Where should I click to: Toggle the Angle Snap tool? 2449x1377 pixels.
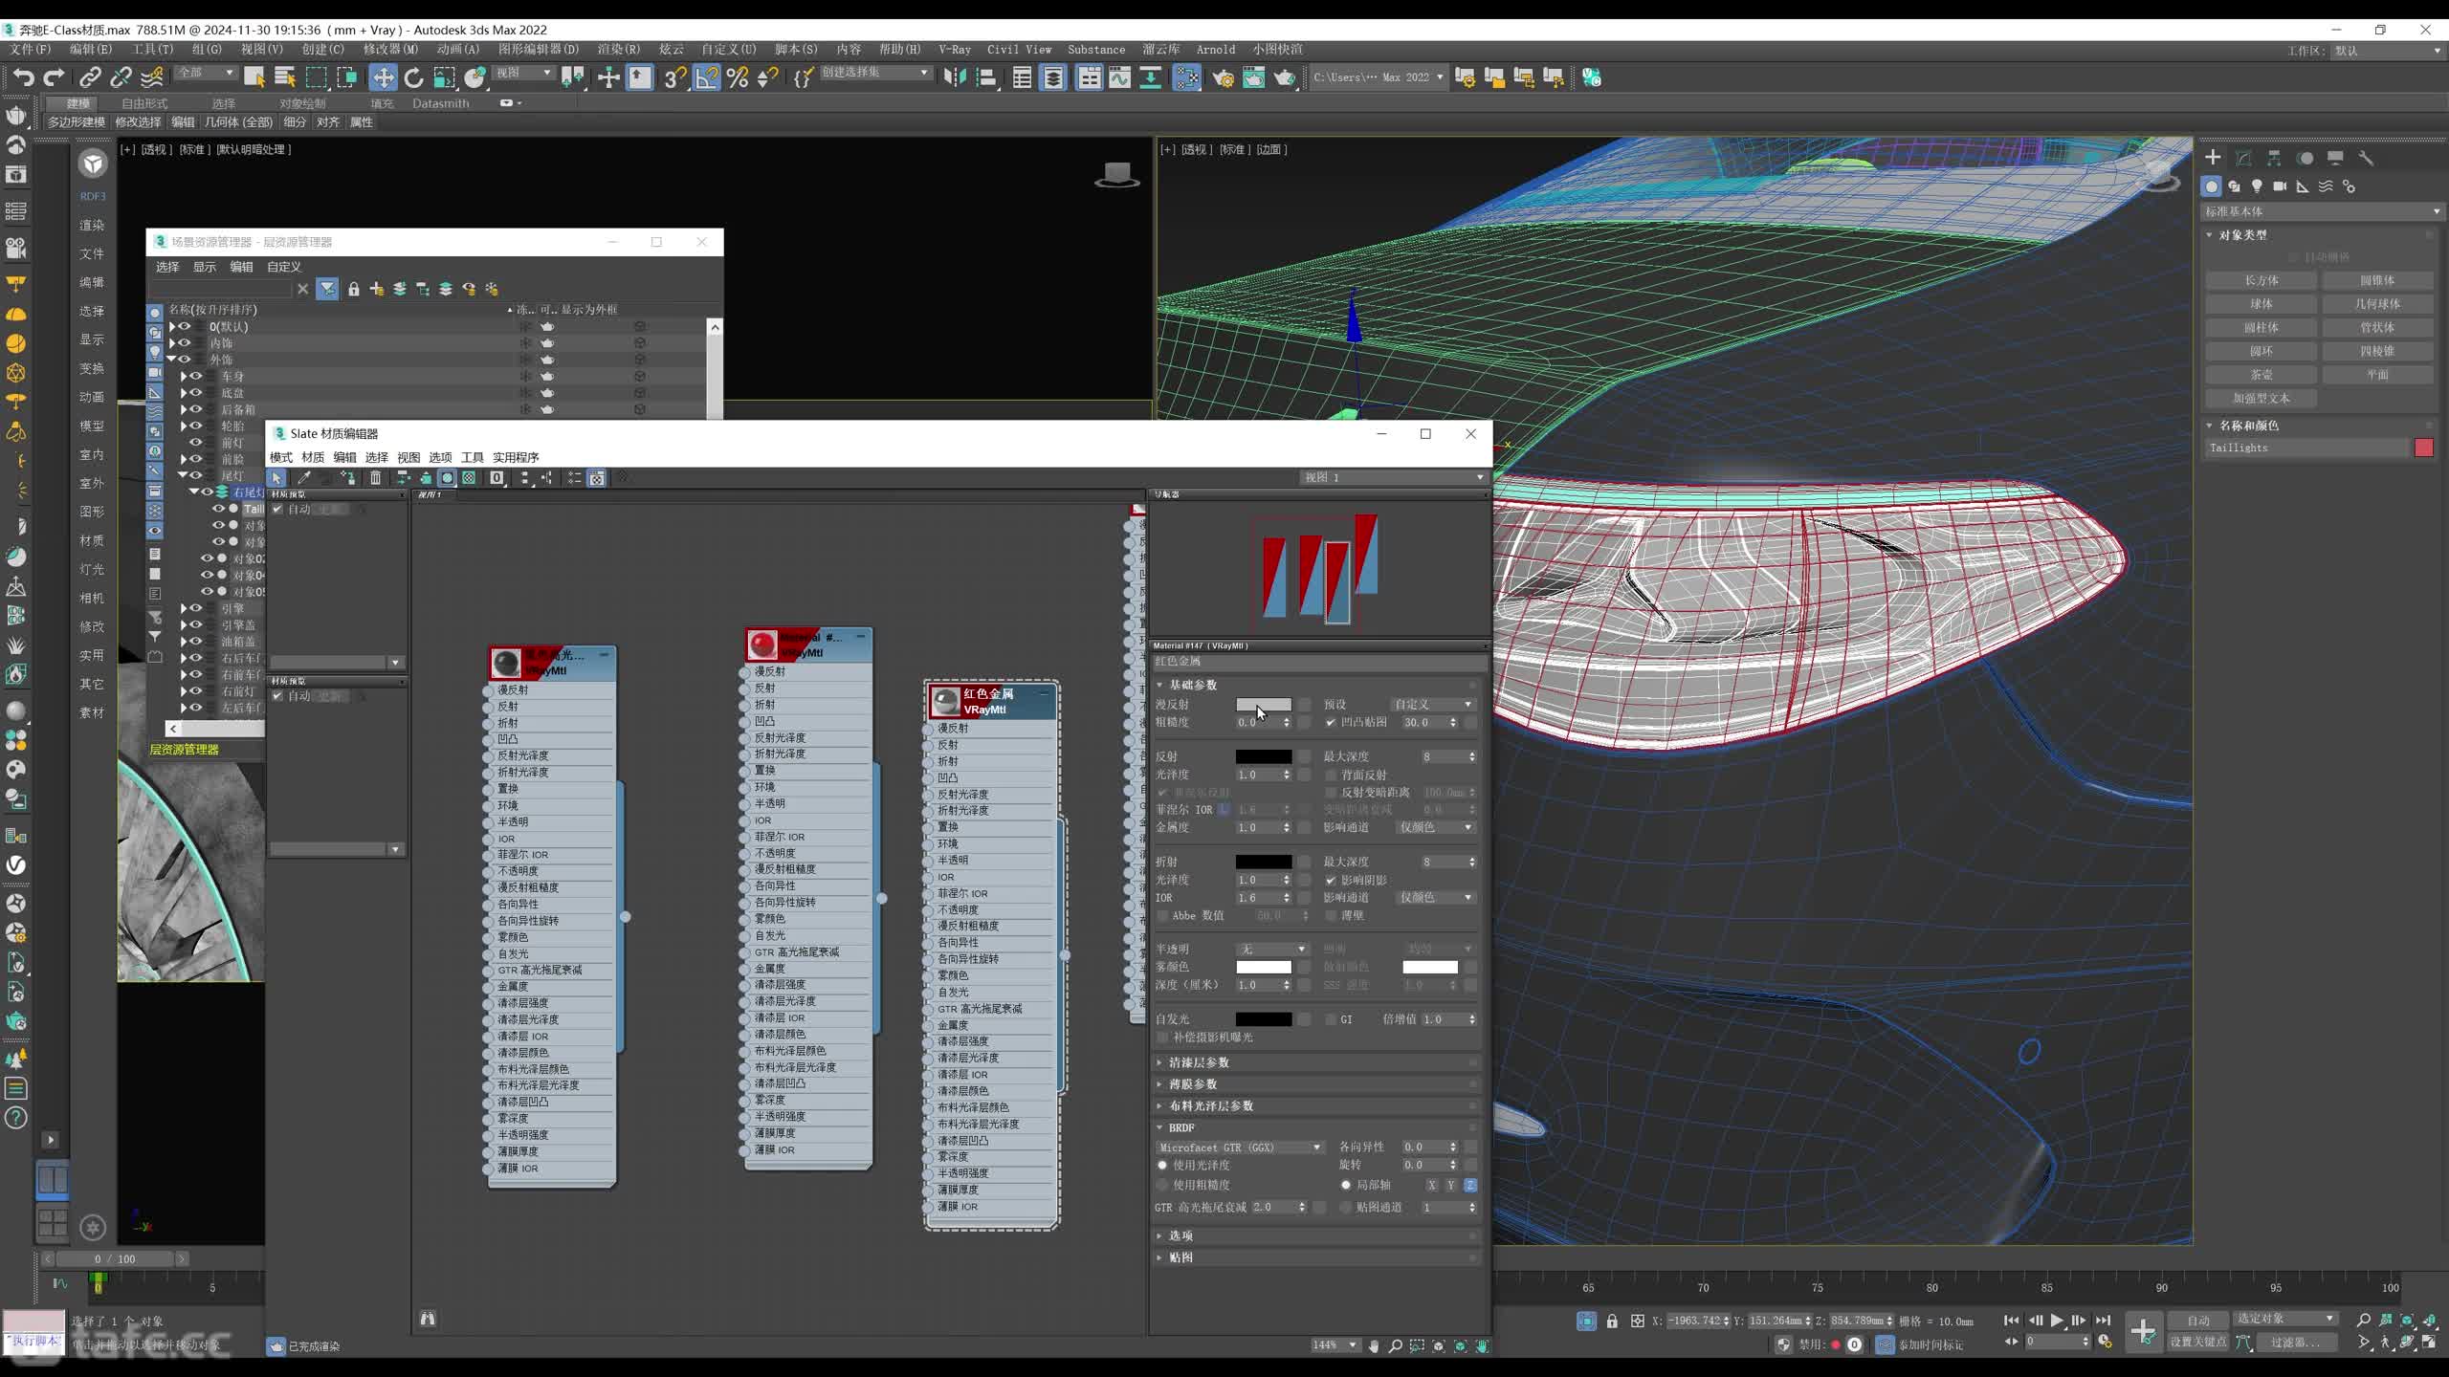[706, 77]
